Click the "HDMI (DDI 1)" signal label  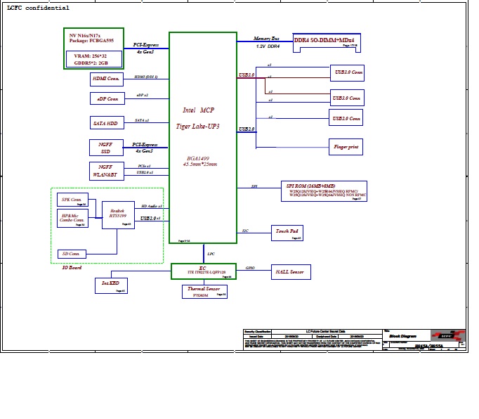point(146,77)
